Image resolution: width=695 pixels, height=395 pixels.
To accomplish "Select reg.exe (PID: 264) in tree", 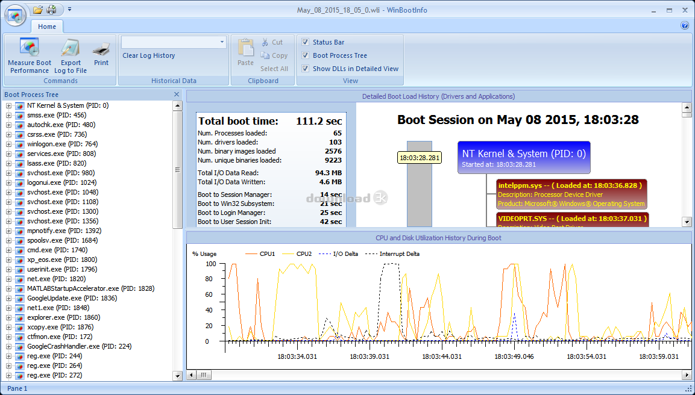I will (54, 365).
